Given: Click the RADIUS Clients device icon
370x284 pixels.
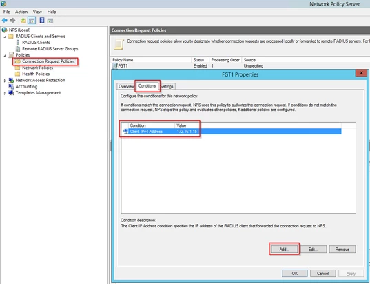Looking at the screenshot, I should (18, 43).
